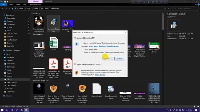Switch to Application Tools tab
200x112 pixels.
pyautogui.click(x=35, y=4)
